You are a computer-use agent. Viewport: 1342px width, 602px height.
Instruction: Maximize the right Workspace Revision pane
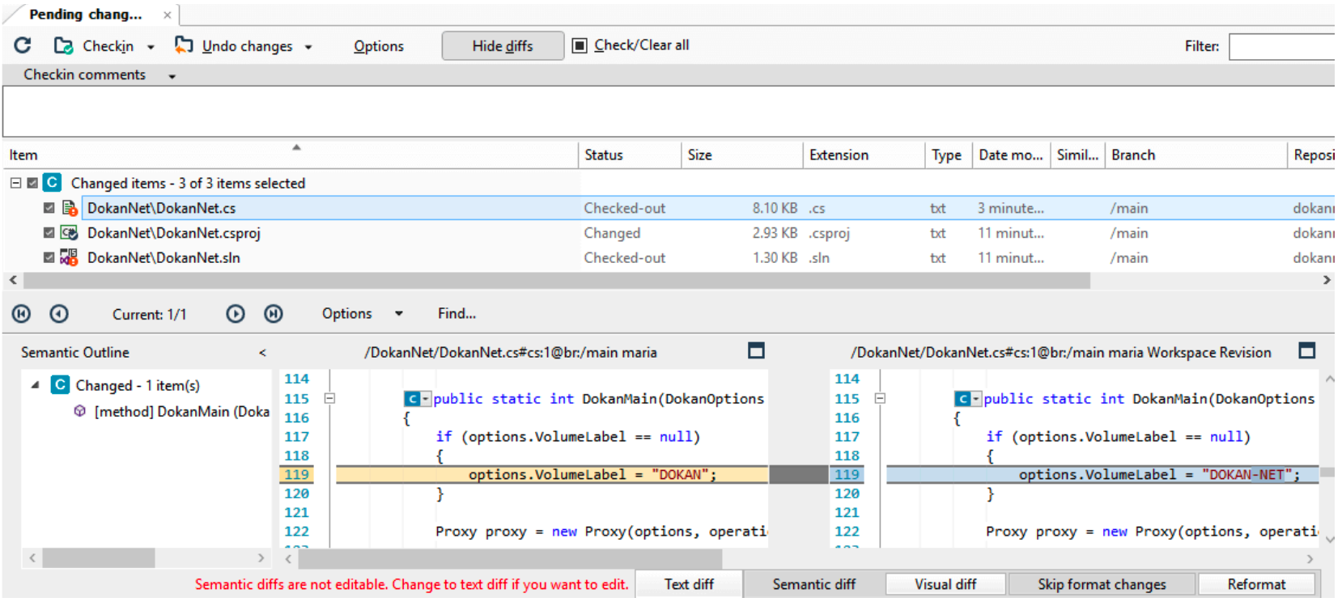pyautogui.click(x=1306, y=350)
